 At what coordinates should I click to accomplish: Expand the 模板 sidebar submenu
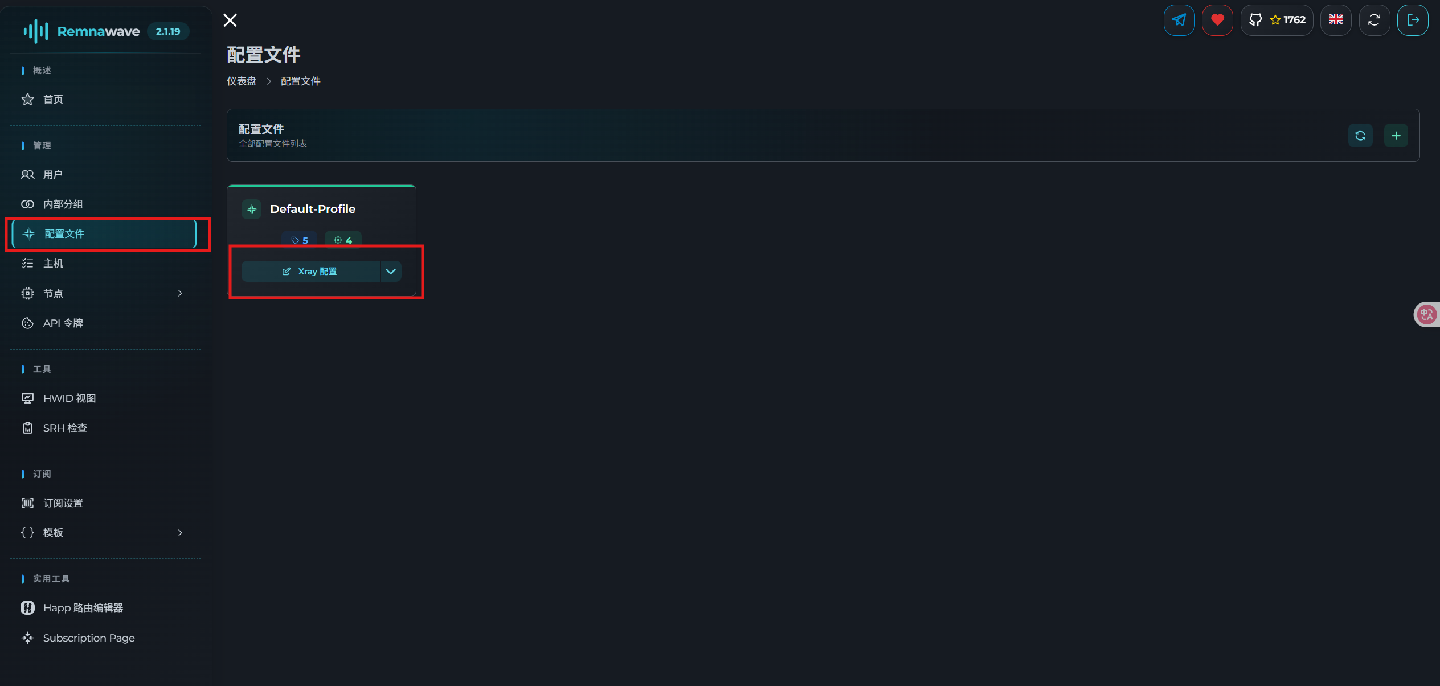[x=180, y=533]
